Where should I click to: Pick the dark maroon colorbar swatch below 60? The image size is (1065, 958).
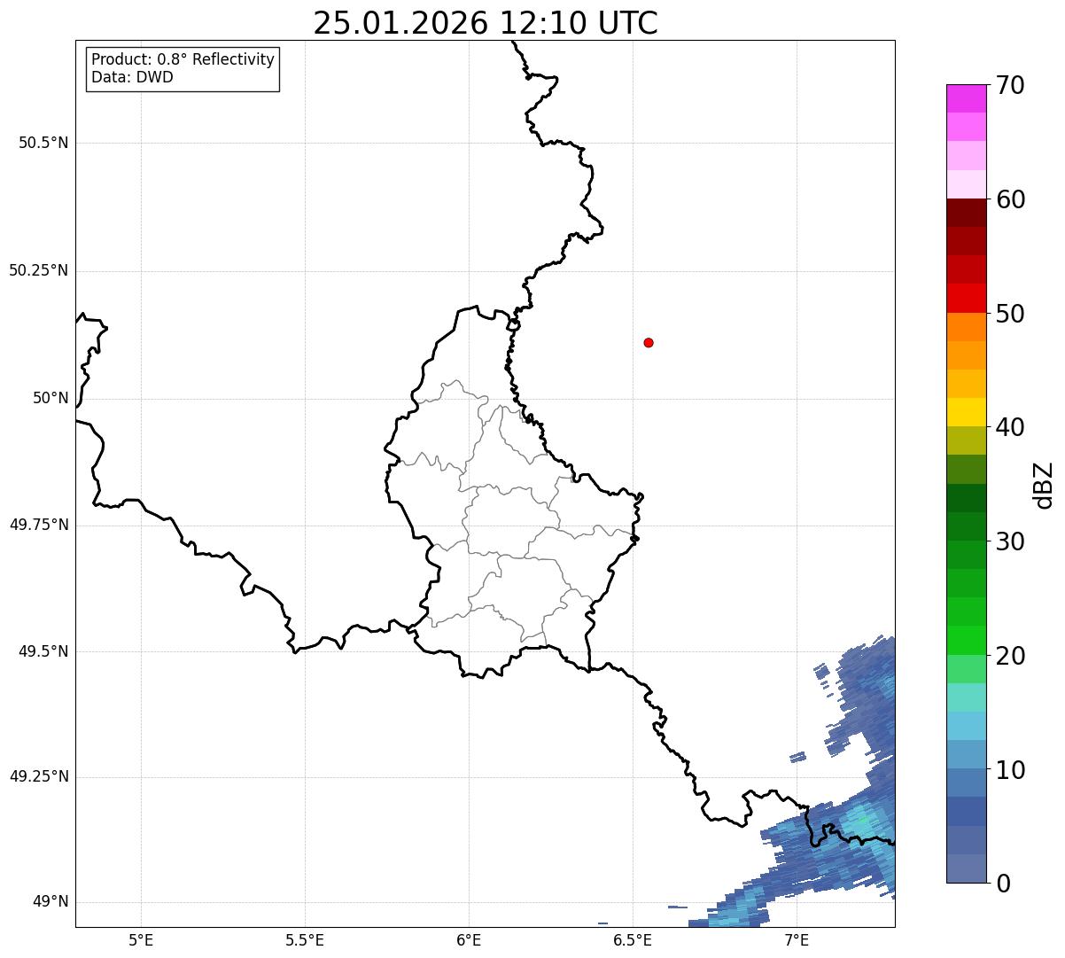tap(966, 213)
